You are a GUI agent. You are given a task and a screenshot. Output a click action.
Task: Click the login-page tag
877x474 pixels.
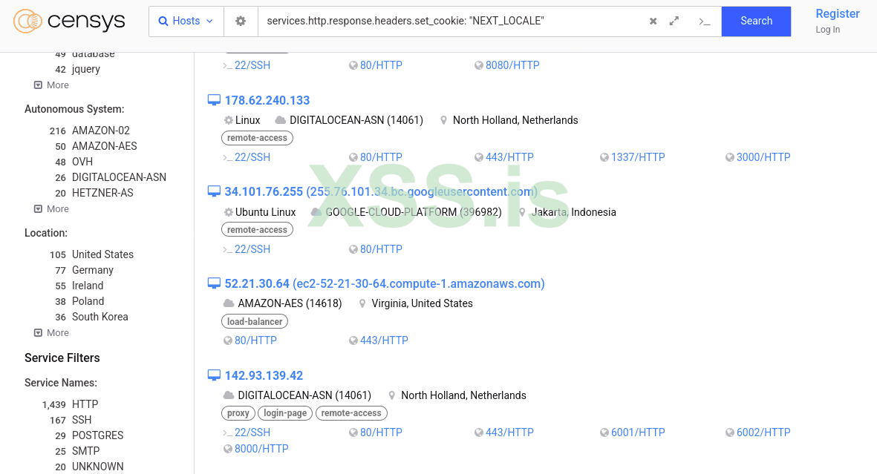tap(285, 413)
